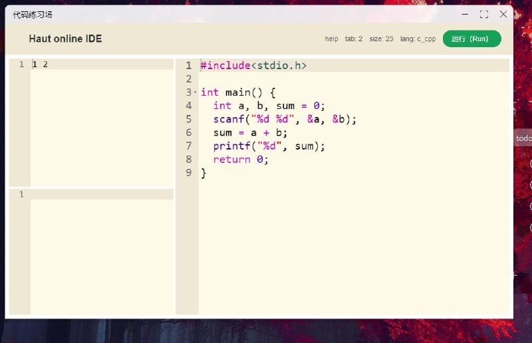Open the todo tab at the right edge
Image resolution: width=532 pixels, height=343 pixels.
(x=523, y=138)
